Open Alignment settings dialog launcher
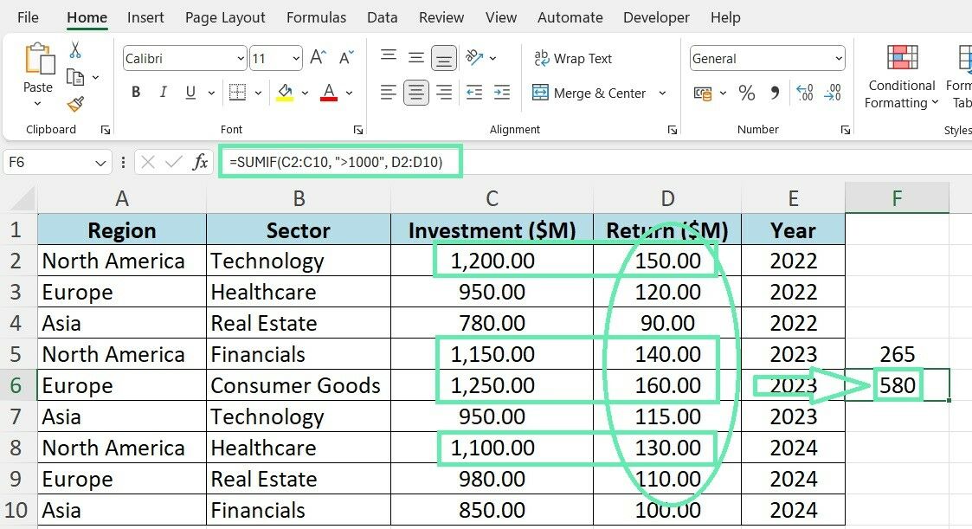Screen dimensions: 972x529 pyautogui.click(x=672, y=130)
